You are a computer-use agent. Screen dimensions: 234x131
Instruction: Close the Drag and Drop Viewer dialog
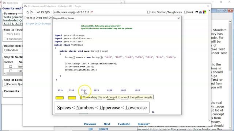pyautogui.click(x=178, y=18)
